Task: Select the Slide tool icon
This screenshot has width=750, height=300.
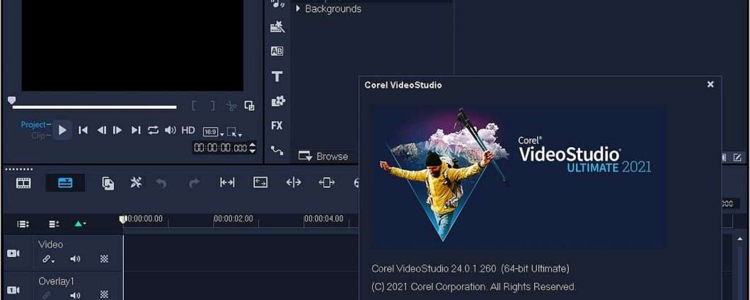Action: pos(326,183)
